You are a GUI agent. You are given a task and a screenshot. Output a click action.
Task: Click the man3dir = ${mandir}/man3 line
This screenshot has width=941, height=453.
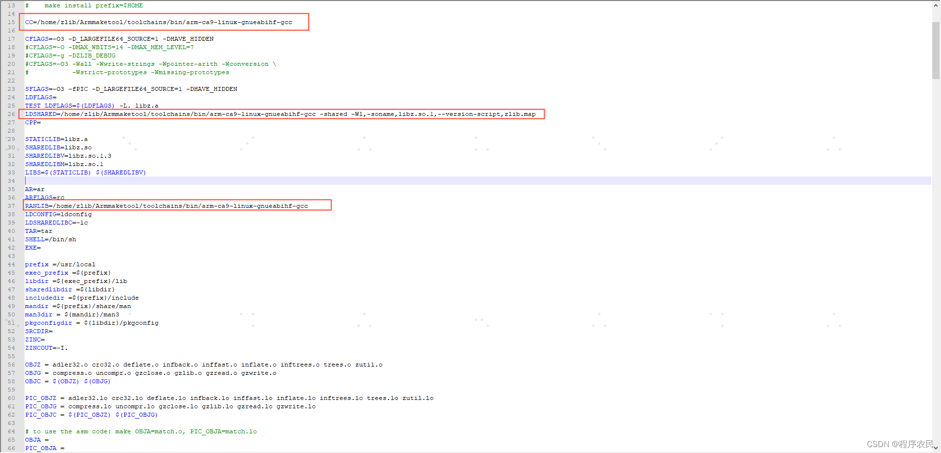(72, 314)
